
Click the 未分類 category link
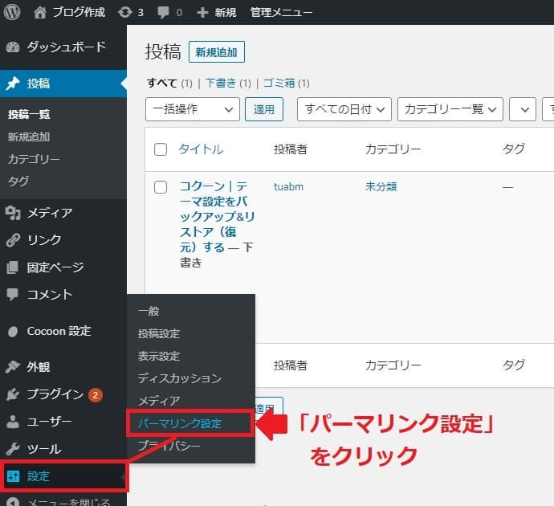pyautogui.click(x=381, y=186)
